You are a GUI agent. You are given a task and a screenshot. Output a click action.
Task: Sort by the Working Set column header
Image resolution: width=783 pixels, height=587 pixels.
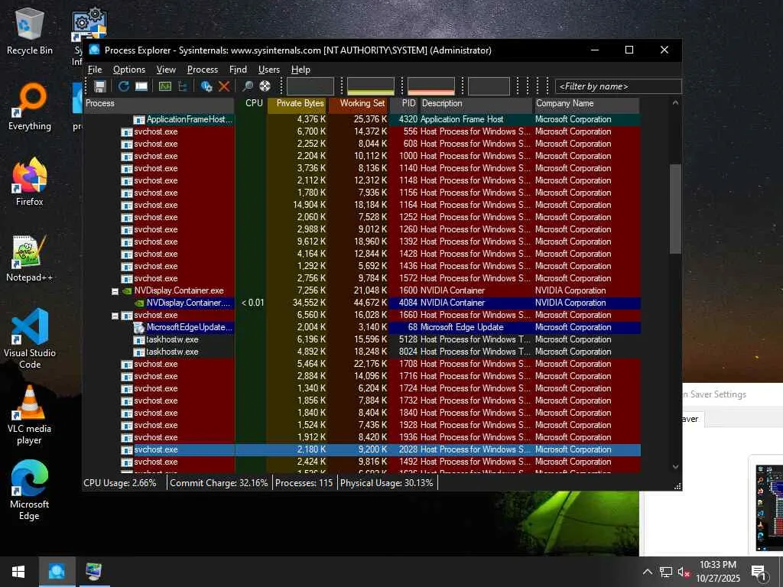click(x=358, y=104)
